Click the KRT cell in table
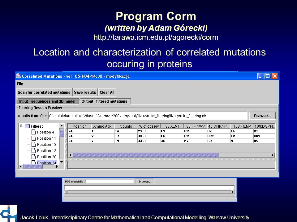This screenshot has width=297, height=222. point(264,136)
